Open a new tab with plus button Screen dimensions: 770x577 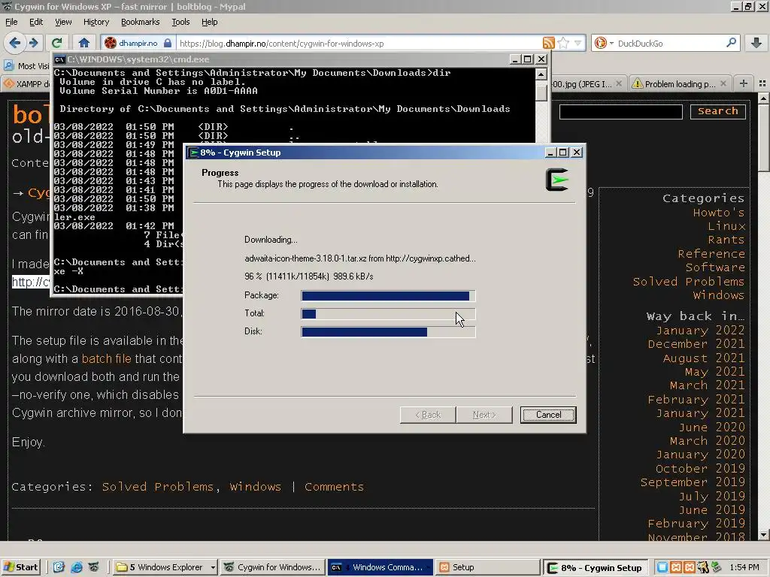point(744,83)
